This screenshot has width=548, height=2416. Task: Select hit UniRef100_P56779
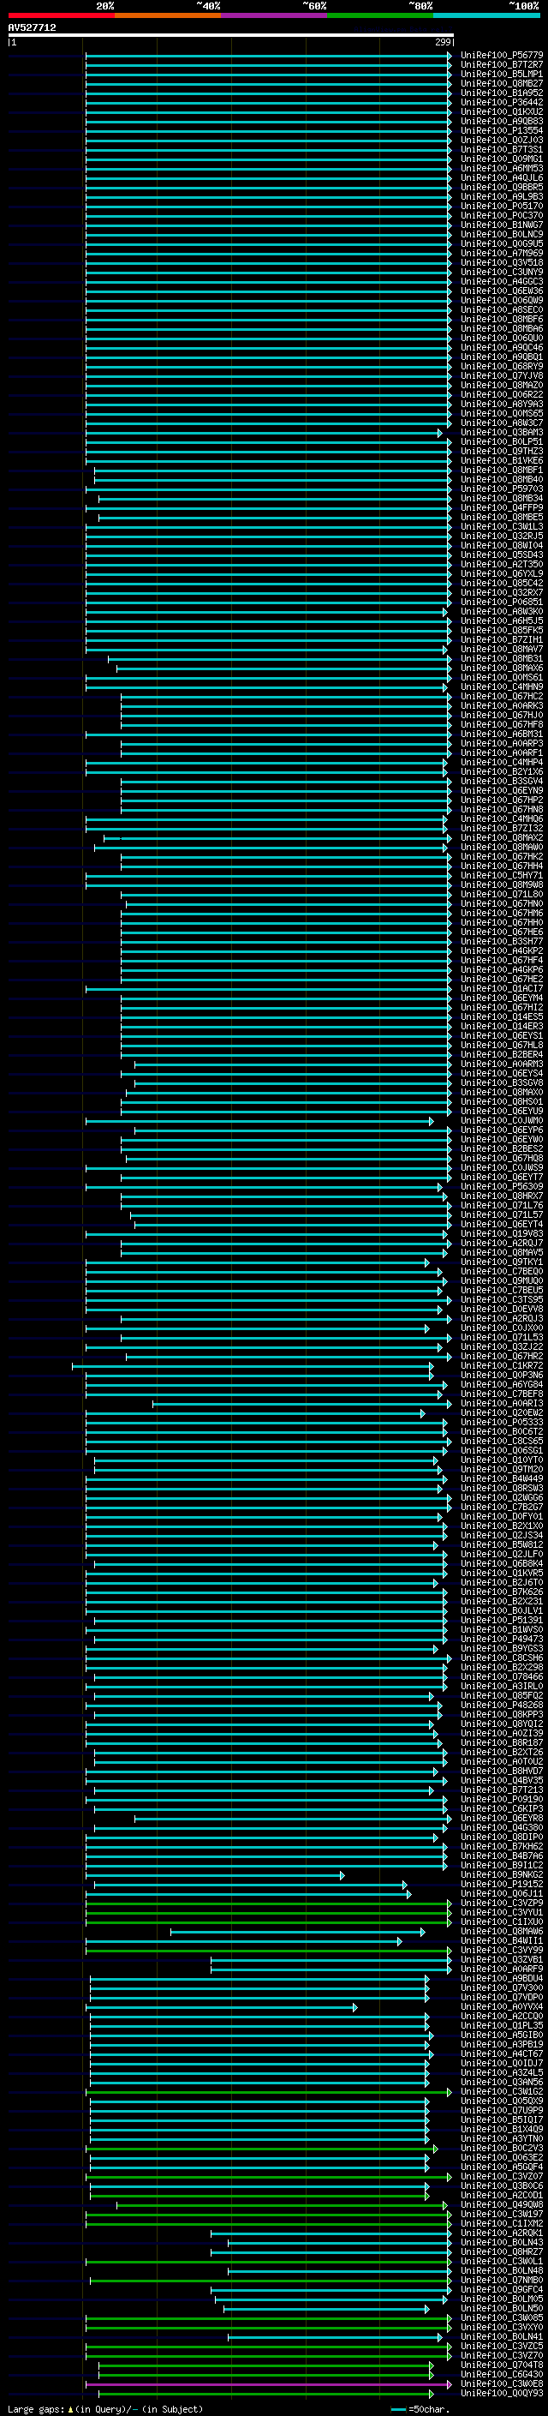coord(502,56)
